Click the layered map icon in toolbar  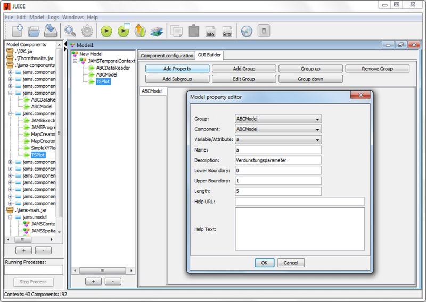pos(156,31)
